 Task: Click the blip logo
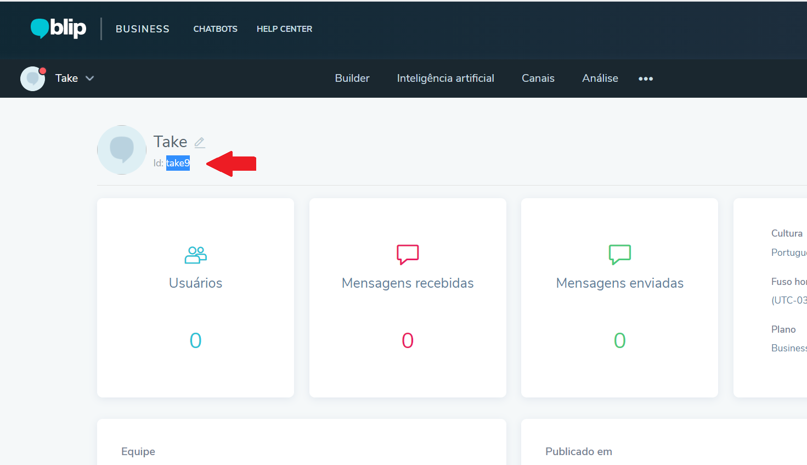58,28
